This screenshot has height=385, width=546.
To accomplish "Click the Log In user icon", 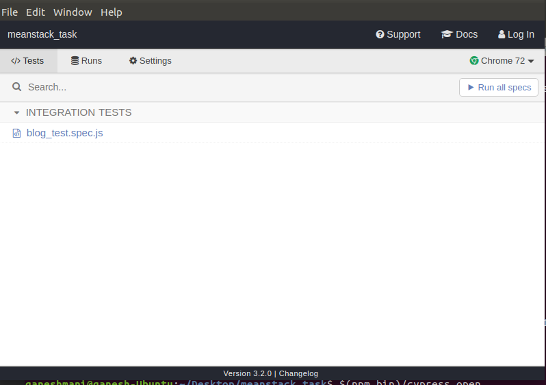I will [x=502, y=34].
